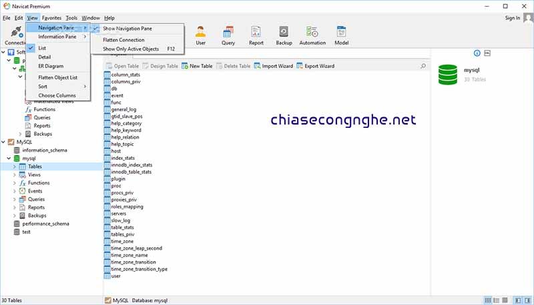This screenshot has width=534, height=305.
Task: Choose ER Diagram from the View menu
Action: pyautogui.click(x=51, y=66)
